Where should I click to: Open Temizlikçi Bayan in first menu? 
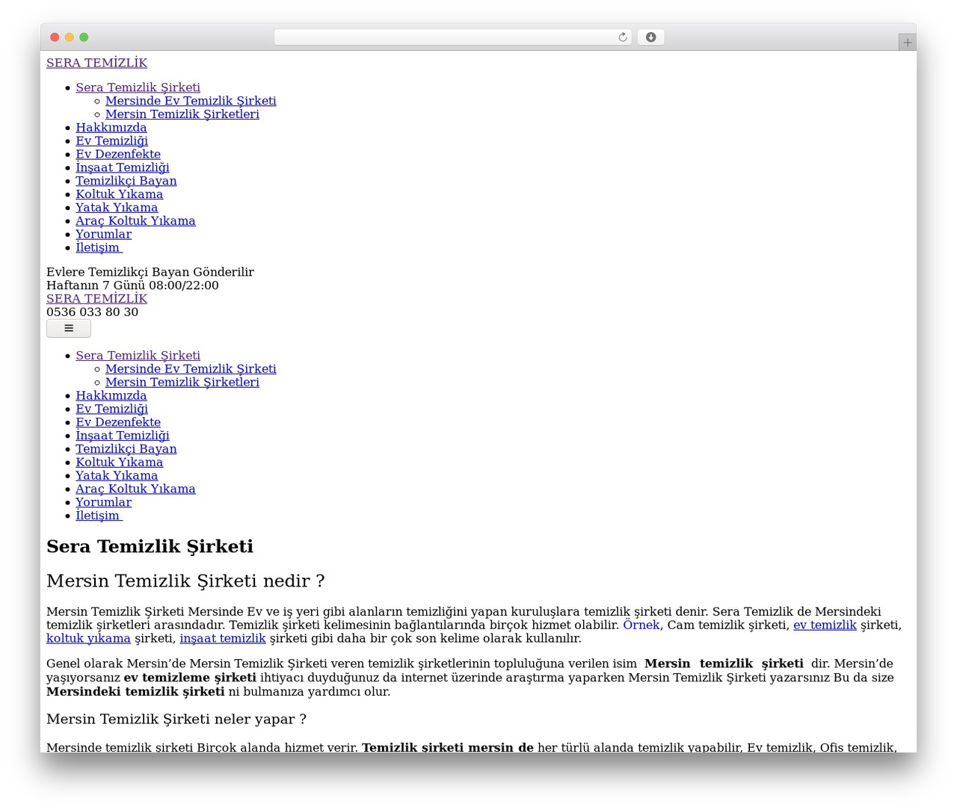pyautogui.click(x=126, y=181)
